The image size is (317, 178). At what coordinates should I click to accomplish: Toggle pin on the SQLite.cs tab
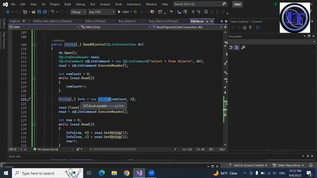pos(207,21)
